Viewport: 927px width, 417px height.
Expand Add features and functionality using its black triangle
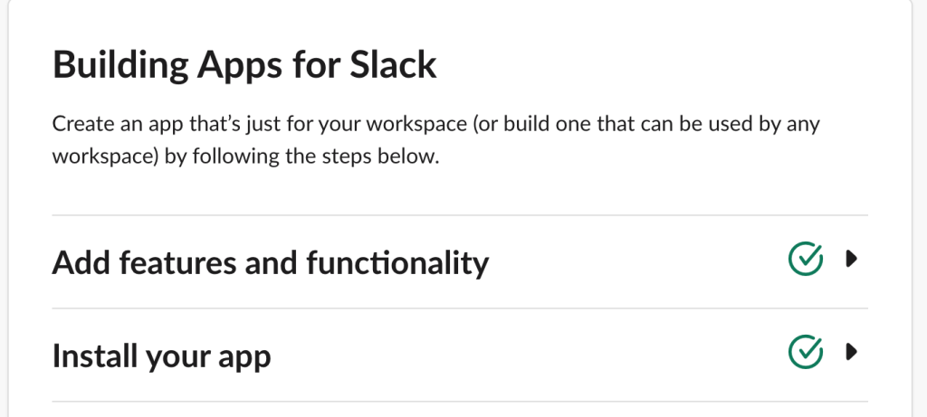851,259
